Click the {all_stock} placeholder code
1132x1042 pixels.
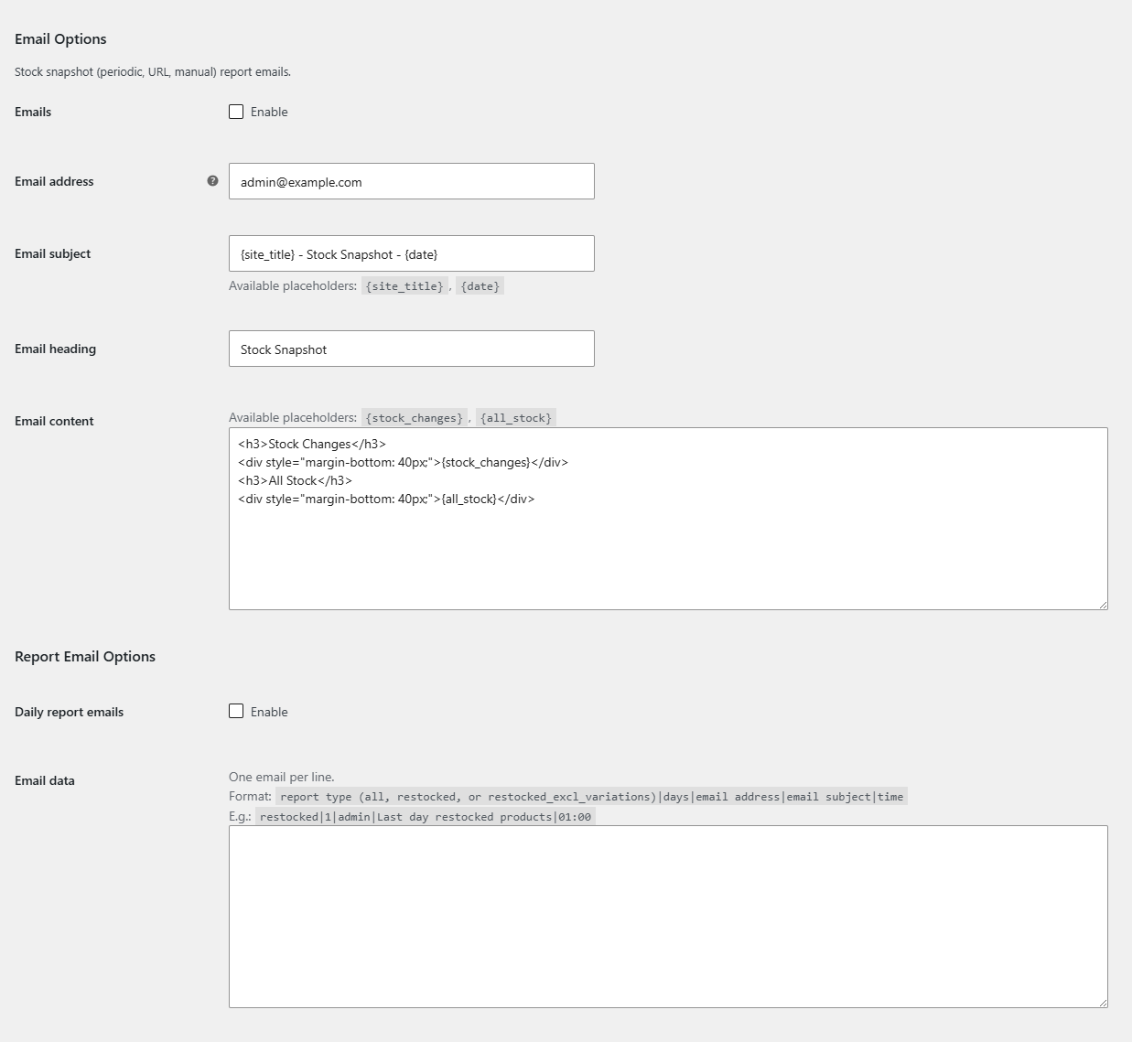[x=516, y=418]
